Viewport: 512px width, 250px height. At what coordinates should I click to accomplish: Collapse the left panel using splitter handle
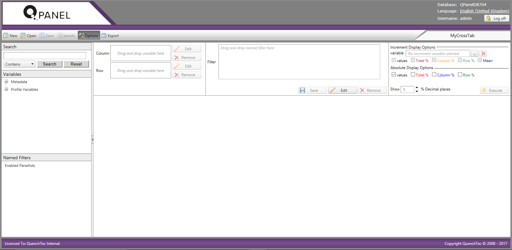[92, 139]
